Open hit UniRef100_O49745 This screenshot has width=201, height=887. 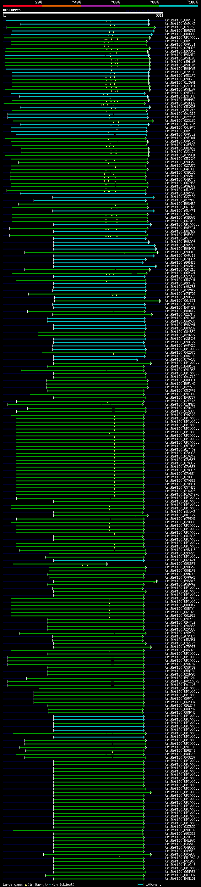[180, 179]
